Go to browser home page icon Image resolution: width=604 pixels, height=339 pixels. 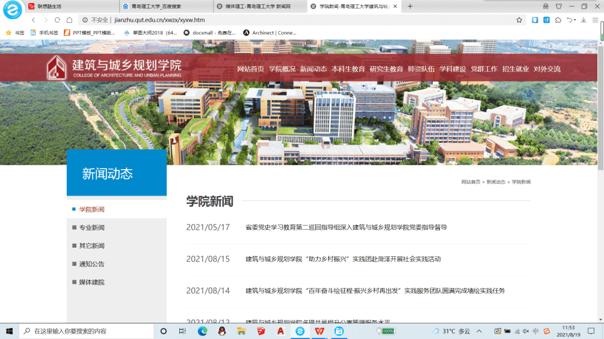click(69, 20)
